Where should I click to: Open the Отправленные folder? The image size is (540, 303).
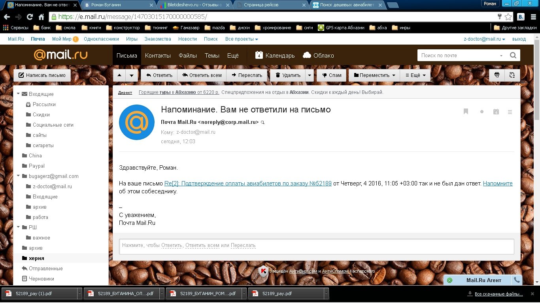(x=46, y=268)
